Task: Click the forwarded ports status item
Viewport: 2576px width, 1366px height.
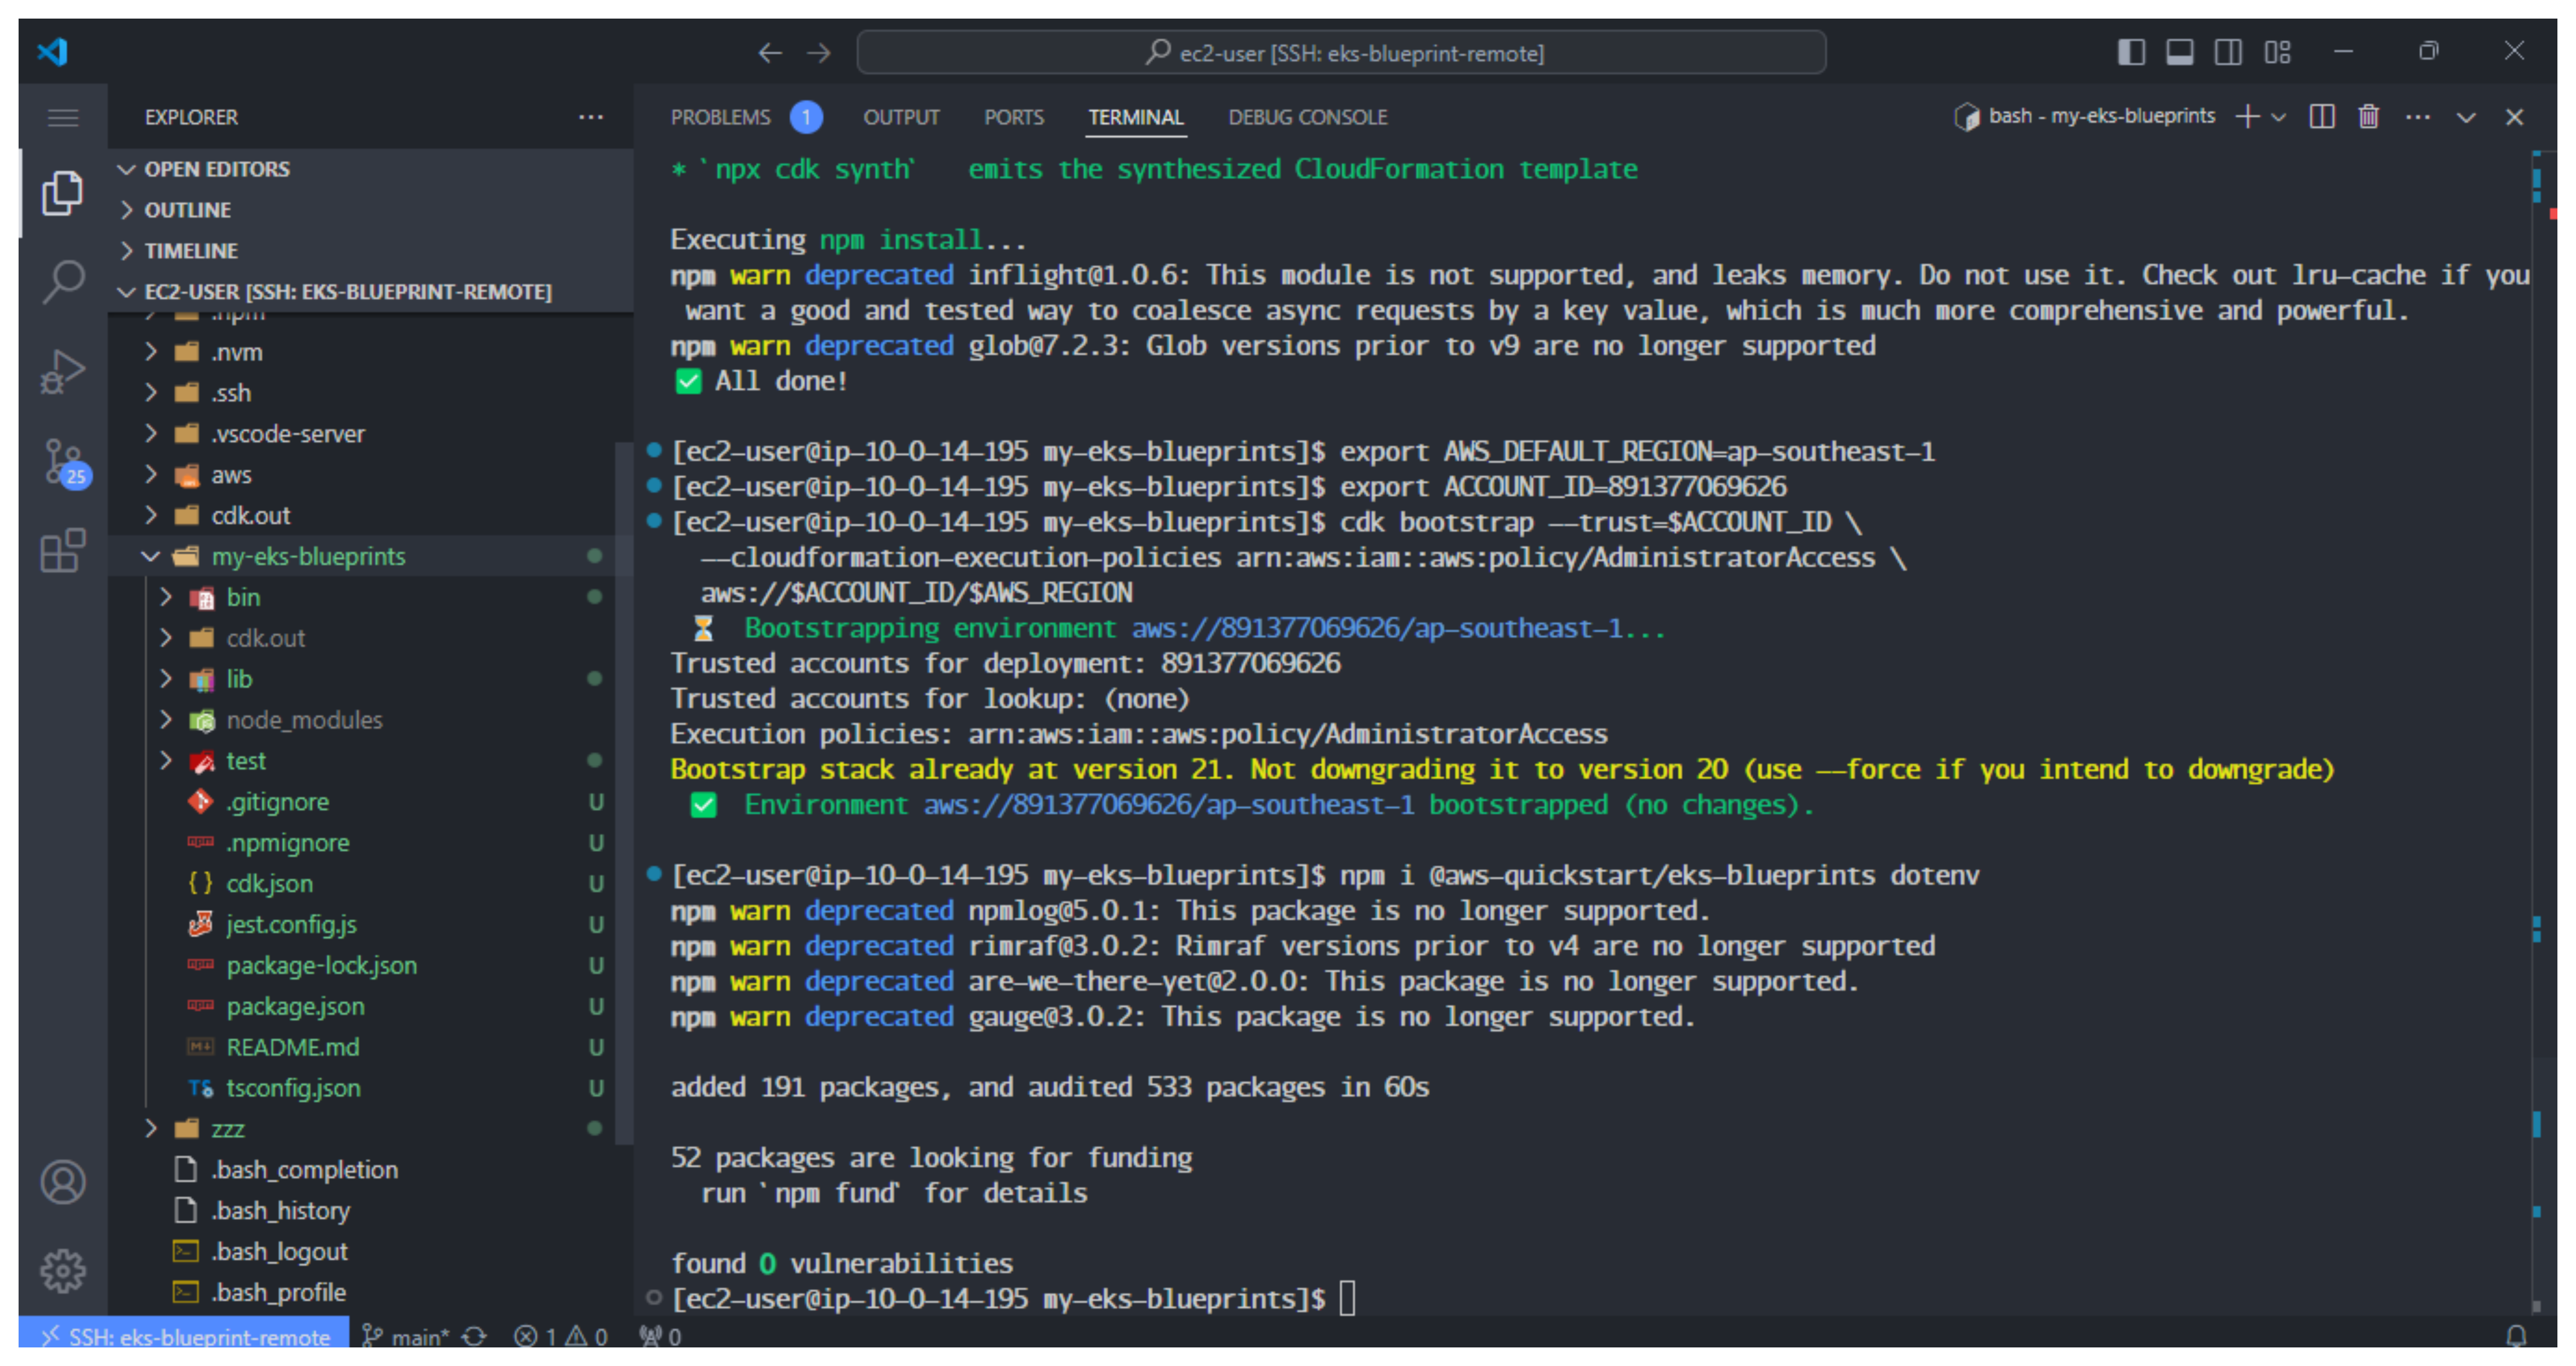Action: 660,1336
